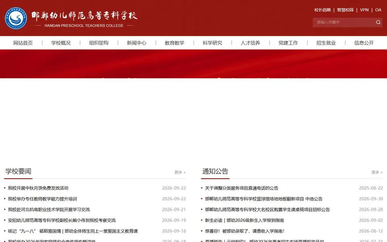This screenshot has width=387, height=242.
Task: Click date 2026-09-28 in 通知公告
Action: click(371, 209)
